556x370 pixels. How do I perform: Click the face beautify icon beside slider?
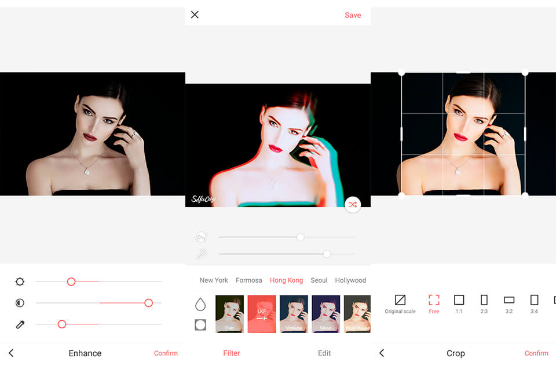coord(202,237)
